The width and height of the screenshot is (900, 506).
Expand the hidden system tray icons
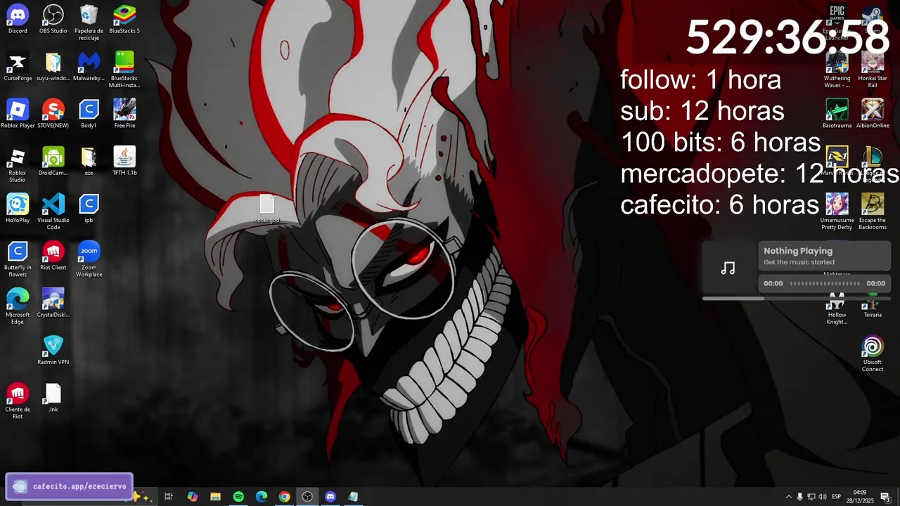[x=788, y=497]
